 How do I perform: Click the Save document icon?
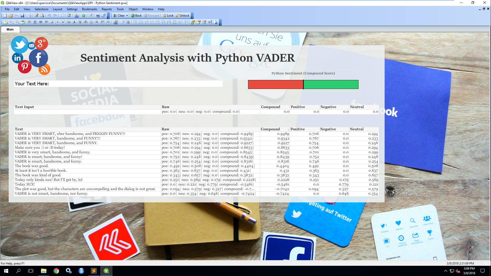pos(22,16)
